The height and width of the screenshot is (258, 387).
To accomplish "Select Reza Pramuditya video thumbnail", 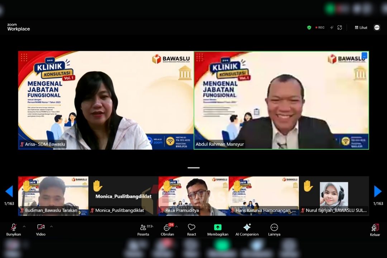I will [x=193, y=196].
